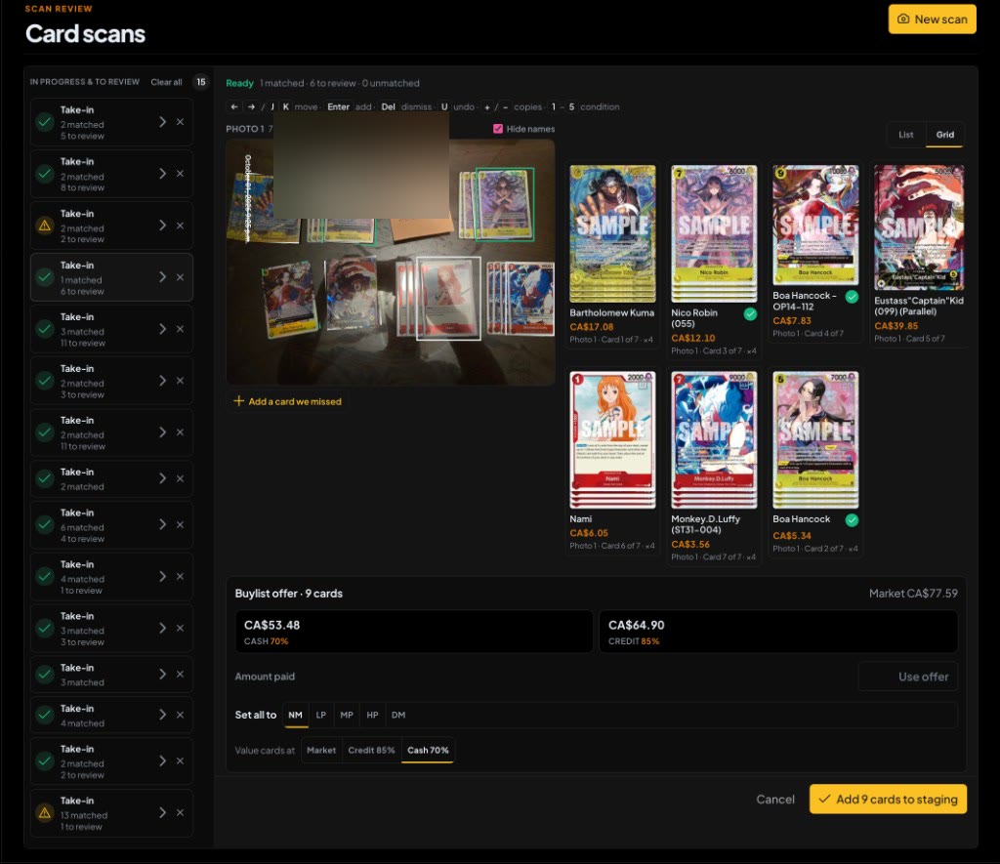Image resolution: width=1000 pixels, height=864 pixels.
Task: Click the green matched badge on the Nico Robin card
Action: click(751, 313)
